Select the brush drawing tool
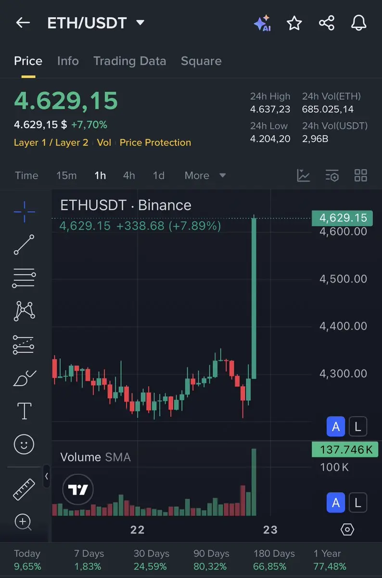 click(x=24, y=378)
